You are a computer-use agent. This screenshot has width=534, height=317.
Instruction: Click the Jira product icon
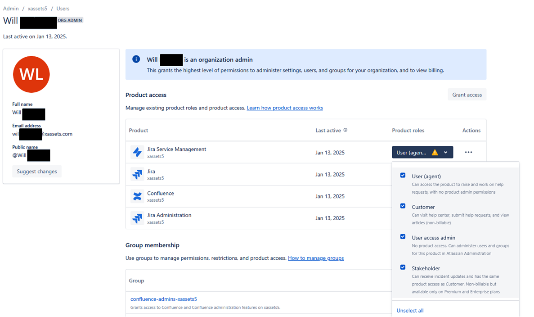coord(138,174)
